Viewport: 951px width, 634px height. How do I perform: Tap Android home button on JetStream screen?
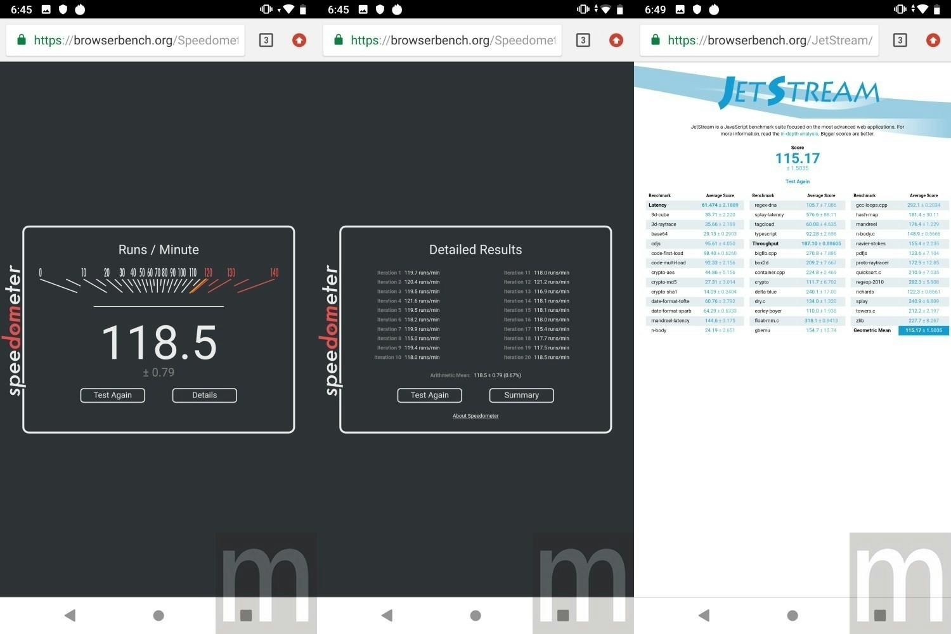pos(792,615)
